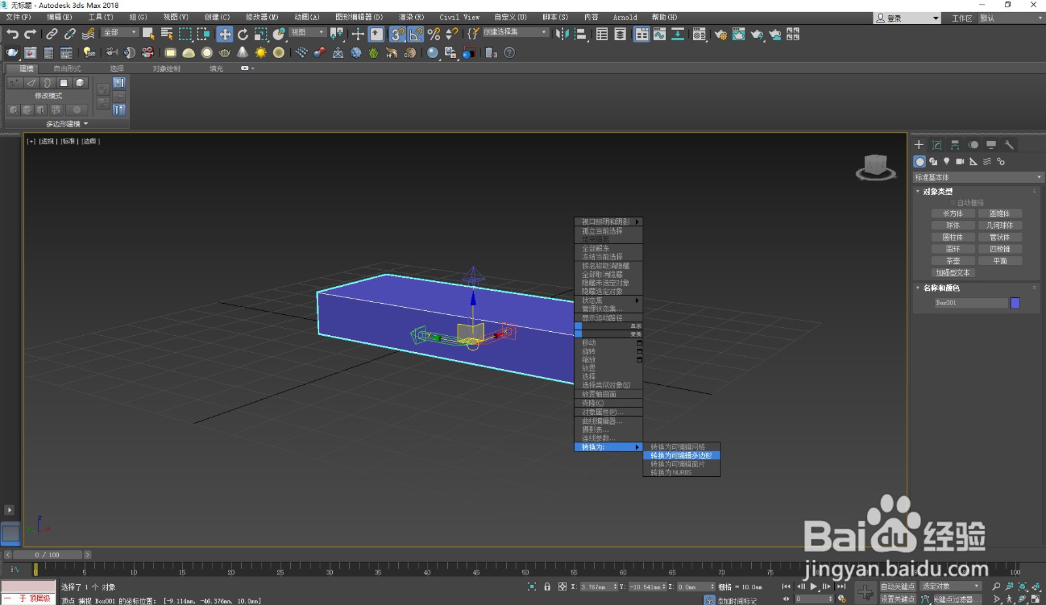The width and height of the screenshot is (1046, 605).
Task: Open the Modify panel tab icon
Action: click(x=937, y=145)
